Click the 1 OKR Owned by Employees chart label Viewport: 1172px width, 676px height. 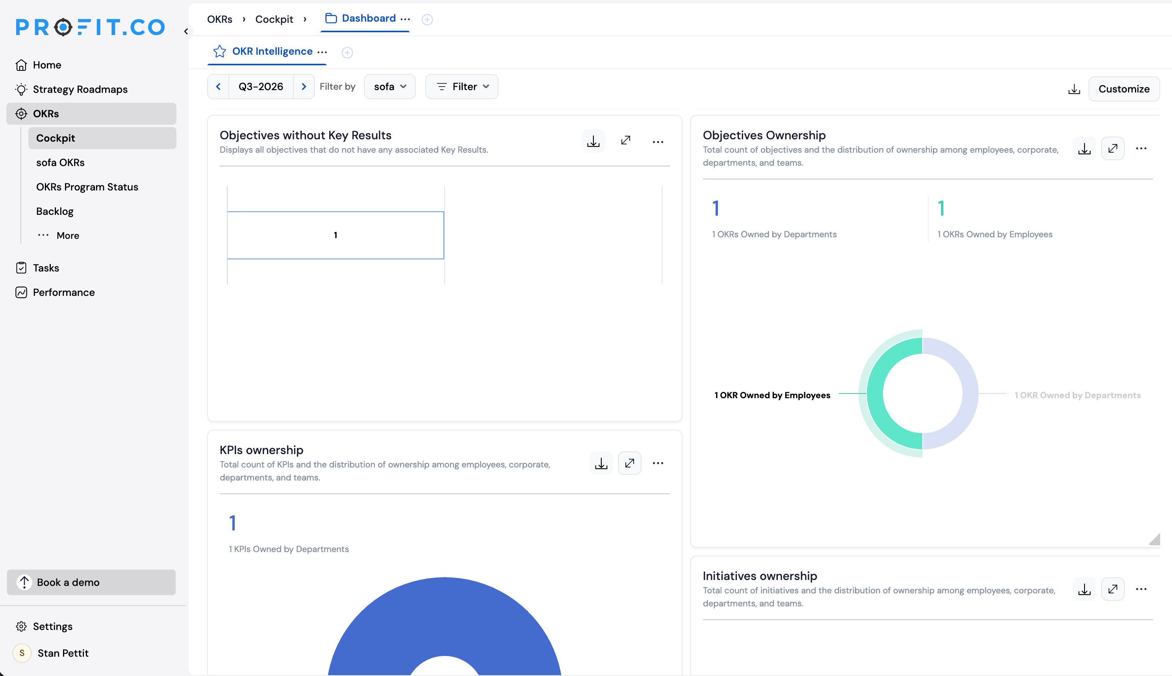772,395
